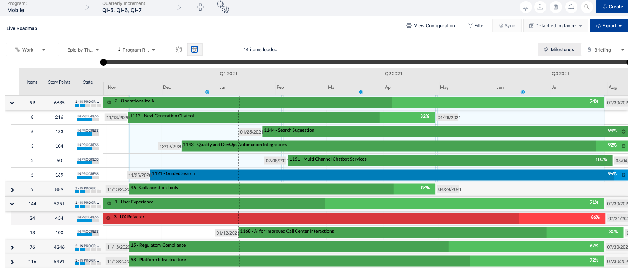
Task: Open the Detached Instance dropdown
Action: click(x=555, y=26)
